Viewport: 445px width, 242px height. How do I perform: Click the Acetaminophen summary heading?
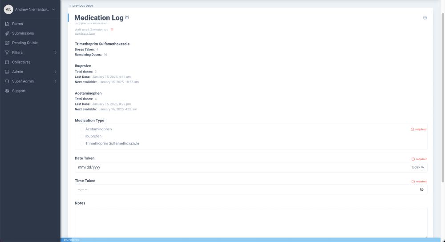coord(88,93)
